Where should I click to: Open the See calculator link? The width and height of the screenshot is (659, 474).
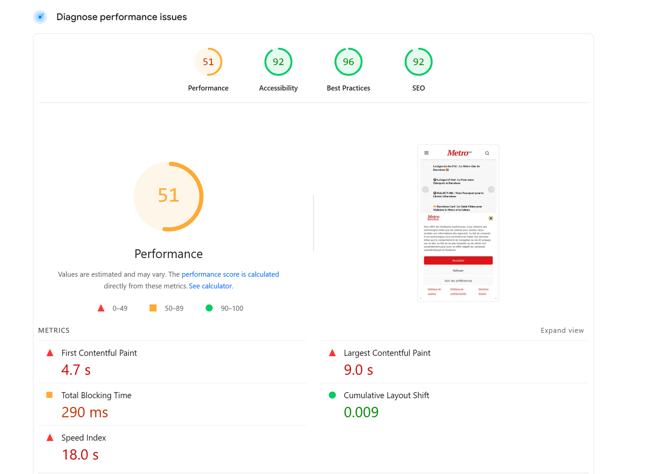(210, 286)
